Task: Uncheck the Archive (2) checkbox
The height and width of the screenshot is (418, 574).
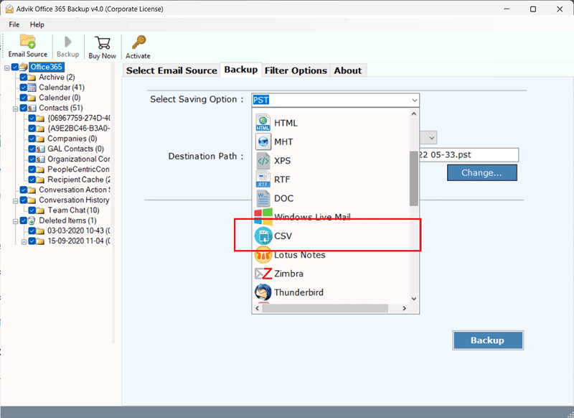Action: pos(24,77)
